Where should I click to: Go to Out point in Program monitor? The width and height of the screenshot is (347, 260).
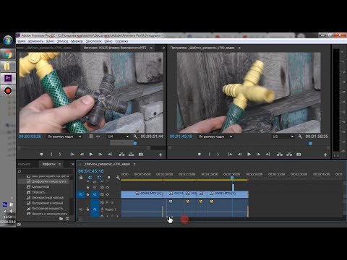(x=268, y=155)
